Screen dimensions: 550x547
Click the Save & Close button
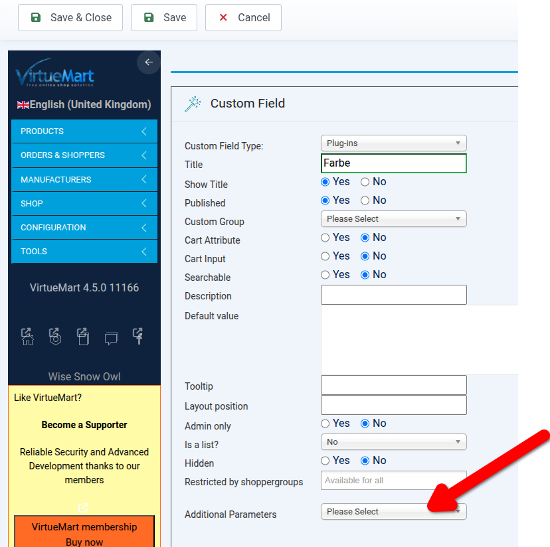(x=70, y=18)
